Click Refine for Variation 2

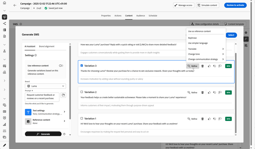click(x=192, y=92)
